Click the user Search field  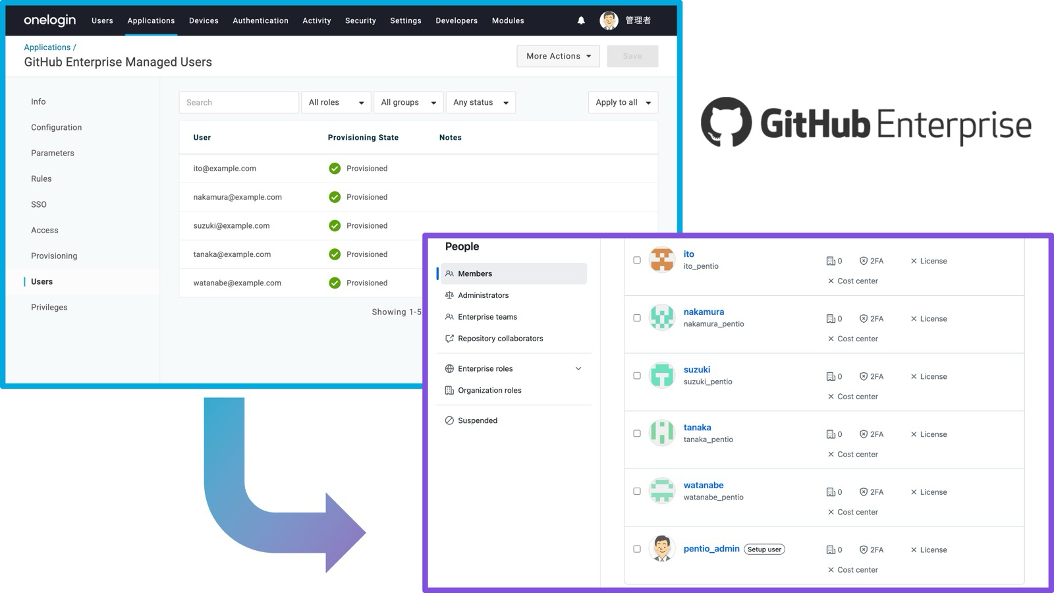pos(238,102)
